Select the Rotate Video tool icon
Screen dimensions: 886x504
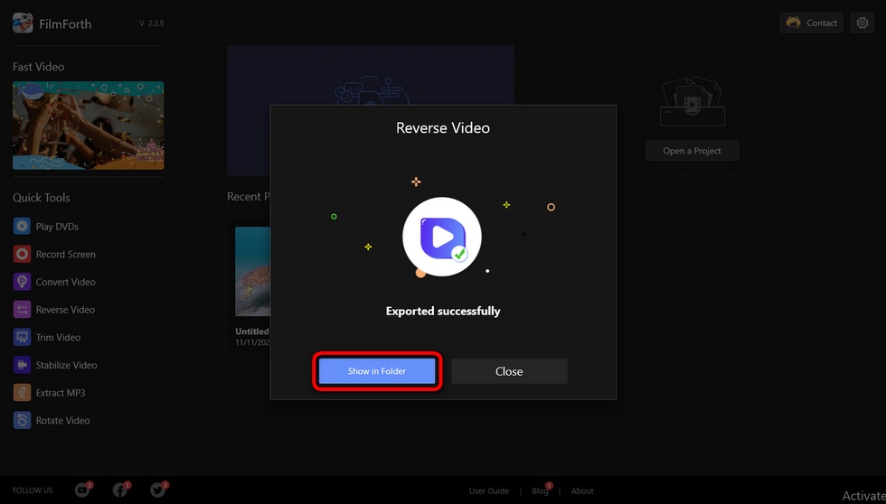tap(22, 420)
